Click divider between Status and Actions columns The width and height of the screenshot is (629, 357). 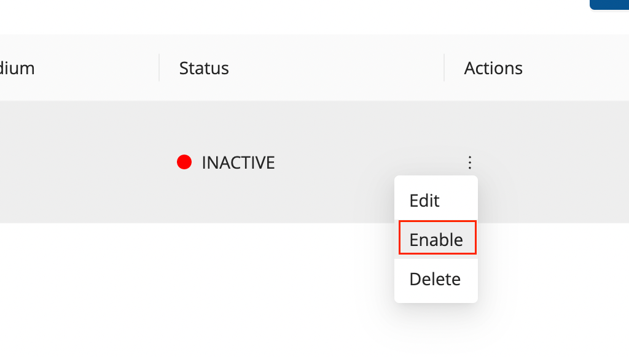[444, 67]
